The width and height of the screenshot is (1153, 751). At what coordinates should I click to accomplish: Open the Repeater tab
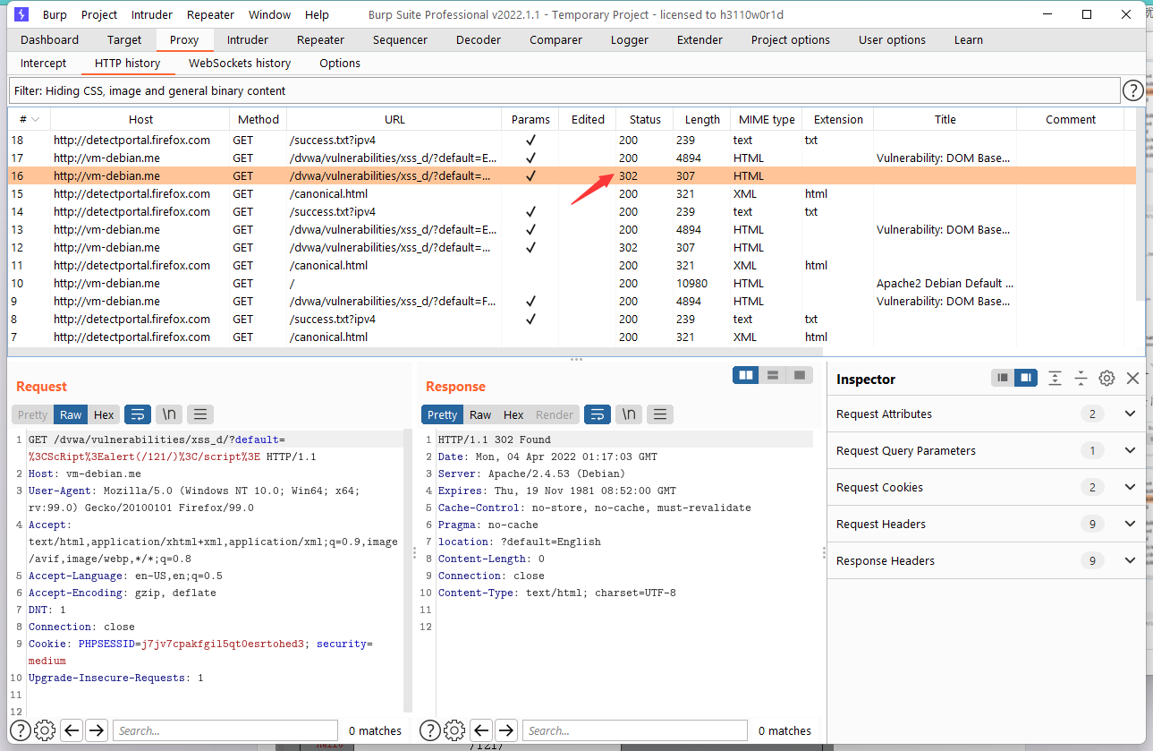pos(320,39)
